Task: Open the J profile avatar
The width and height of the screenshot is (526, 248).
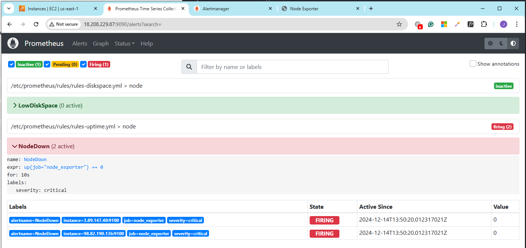Action: coord(503,24)
